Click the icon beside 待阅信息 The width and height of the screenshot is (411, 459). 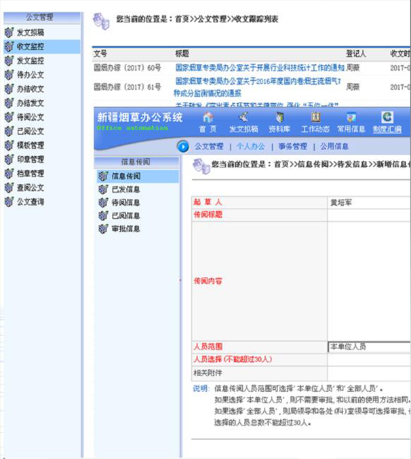[x=103, y=202]
